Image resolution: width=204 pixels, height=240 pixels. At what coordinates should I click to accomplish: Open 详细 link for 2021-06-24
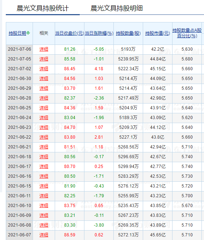pyautogui.click(x=44, y=118)
